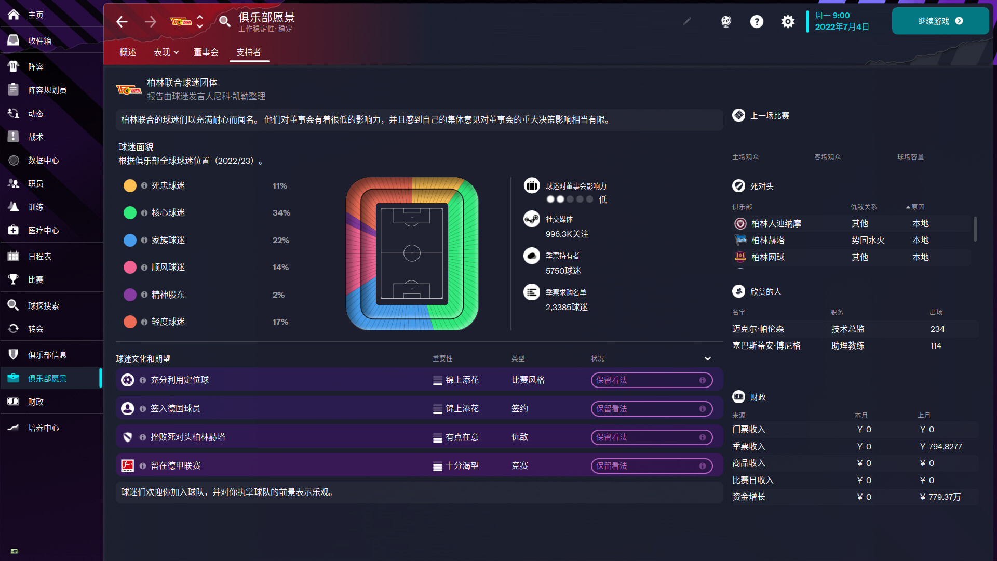Image resolution: width=997 pixels, height=561 pixels.
Task: Open the 概述 tab
Action: tap(127, 52)
